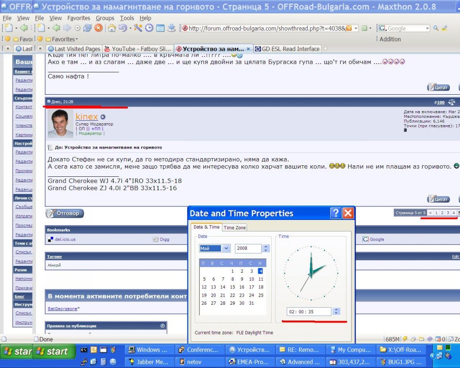Click kinex's avatar photo

[x=60, y=123]
